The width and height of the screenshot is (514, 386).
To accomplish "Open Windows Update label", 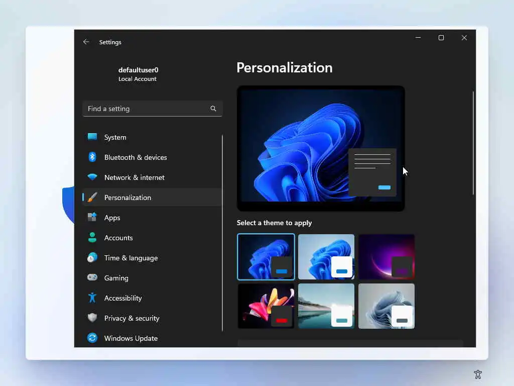I will 131,338.
